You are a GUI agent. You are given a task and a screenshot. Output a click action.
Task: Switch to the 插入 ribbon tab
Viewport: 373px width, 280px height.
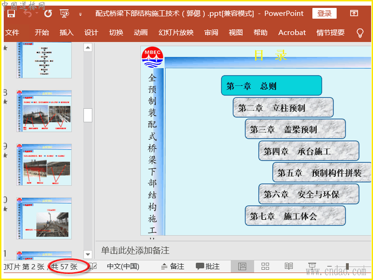pos(67,32)
